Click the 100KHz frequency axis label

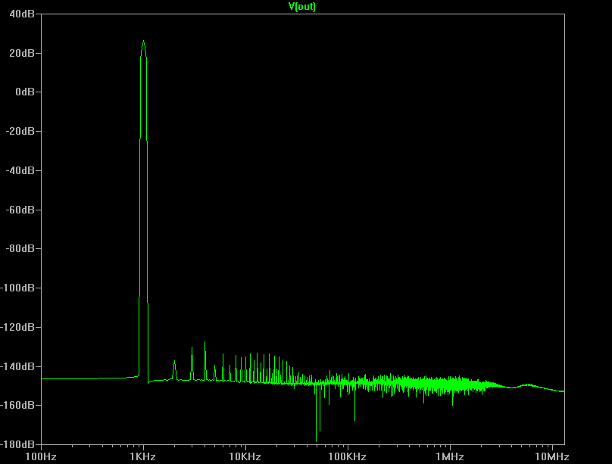347,456
